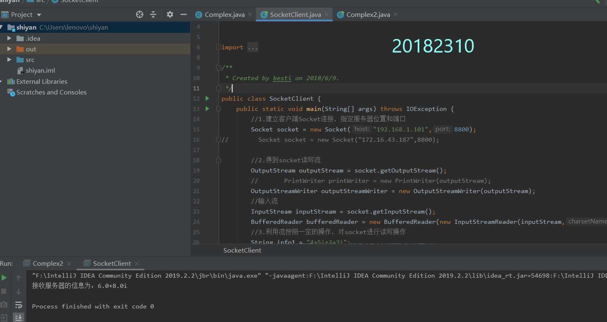Click the External Libraries icon
The height and width of the screenshot is (322, 607).
point(11,81)
